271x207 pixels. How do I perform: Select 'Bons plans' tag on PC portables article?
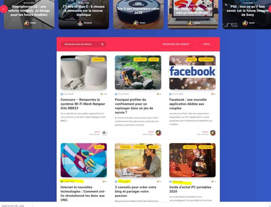pos(190,147)
